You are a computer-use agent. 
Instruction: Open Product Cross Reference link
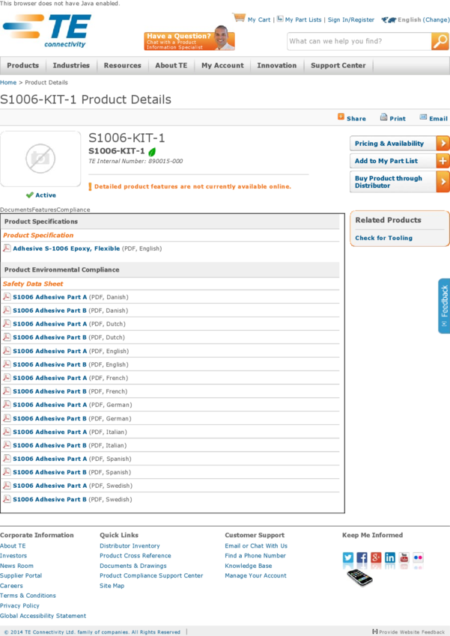tap(135, 556)
